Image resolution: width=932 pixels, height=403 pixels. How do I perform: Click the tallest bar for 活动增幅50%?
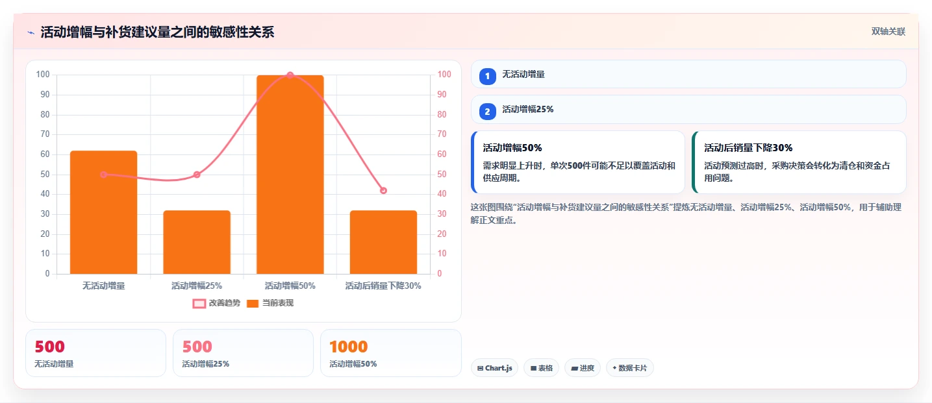(x=290, y=175)
